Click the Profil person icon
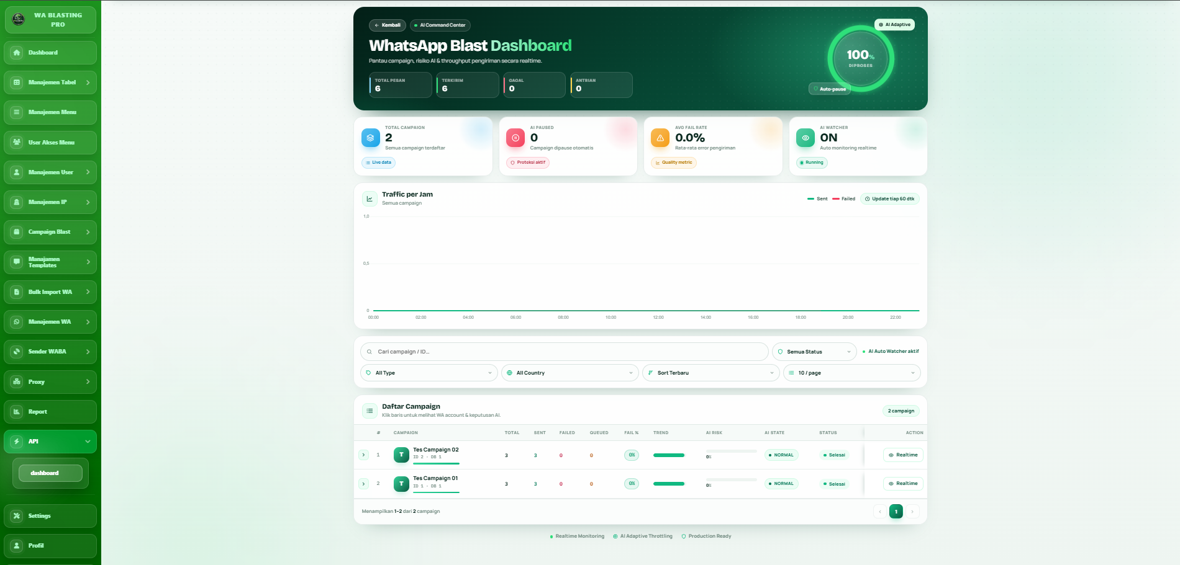Screen dimensions: 1180x565 [x=17, y=546]
